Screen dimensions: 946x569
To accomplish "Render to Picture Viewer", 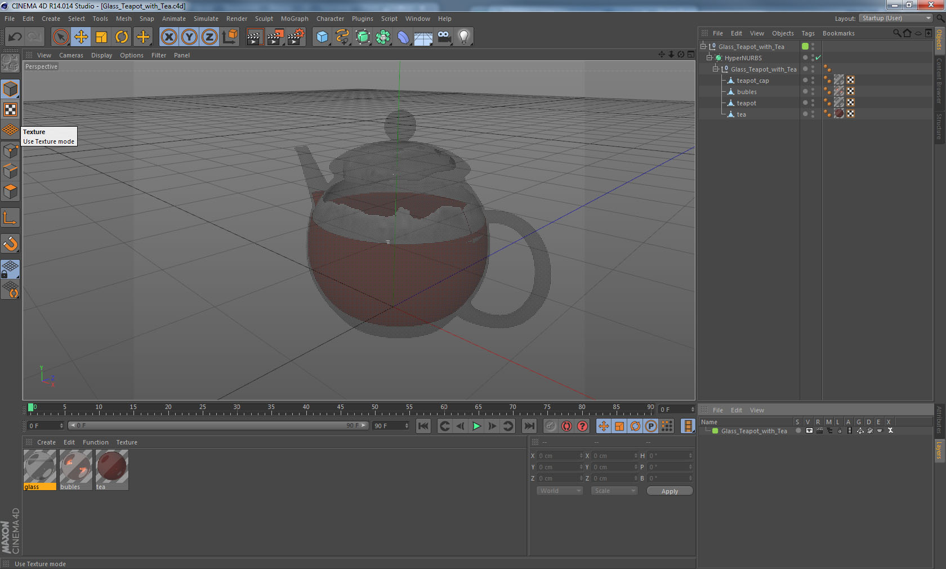I will (x=275, y=37).
